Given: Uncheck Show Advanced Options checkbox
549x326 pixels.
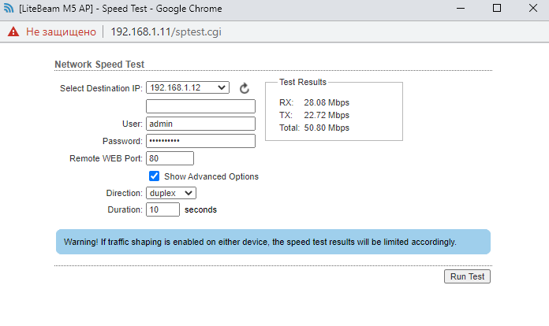Looking at the screenshot, I should click(154, 176).
